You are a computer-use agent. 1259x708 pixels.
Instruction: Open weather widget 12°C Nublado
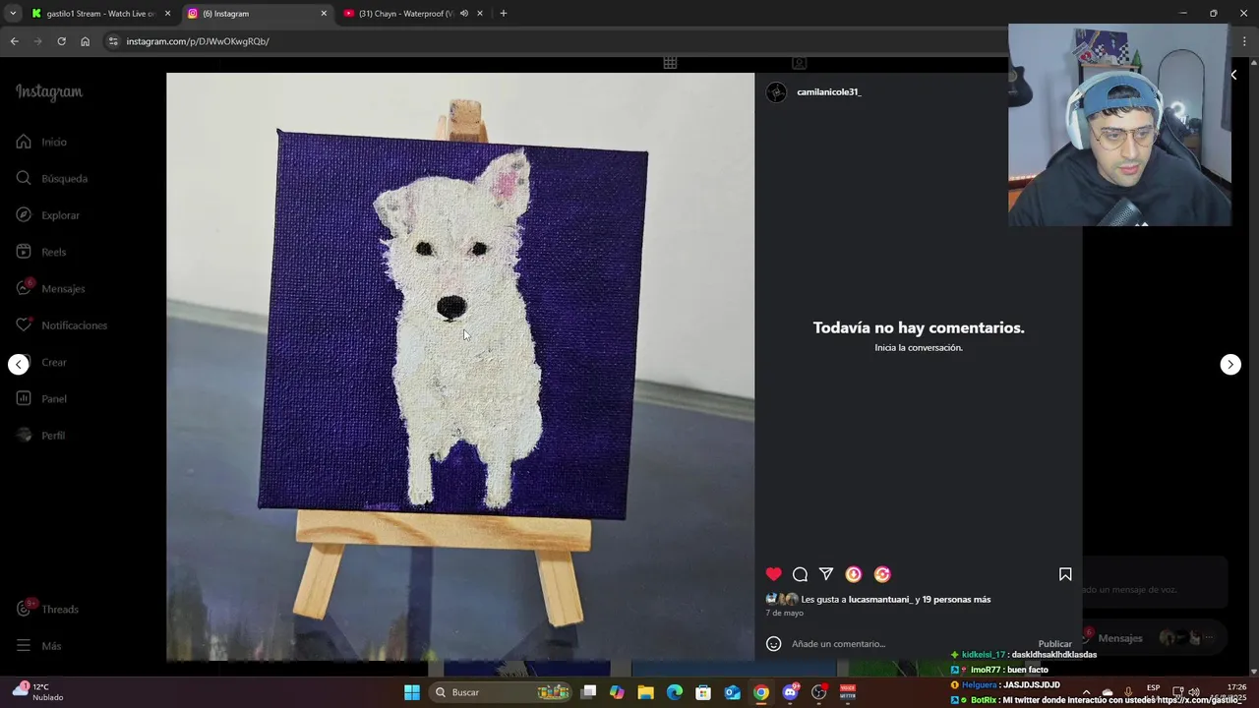pos(38,691)
